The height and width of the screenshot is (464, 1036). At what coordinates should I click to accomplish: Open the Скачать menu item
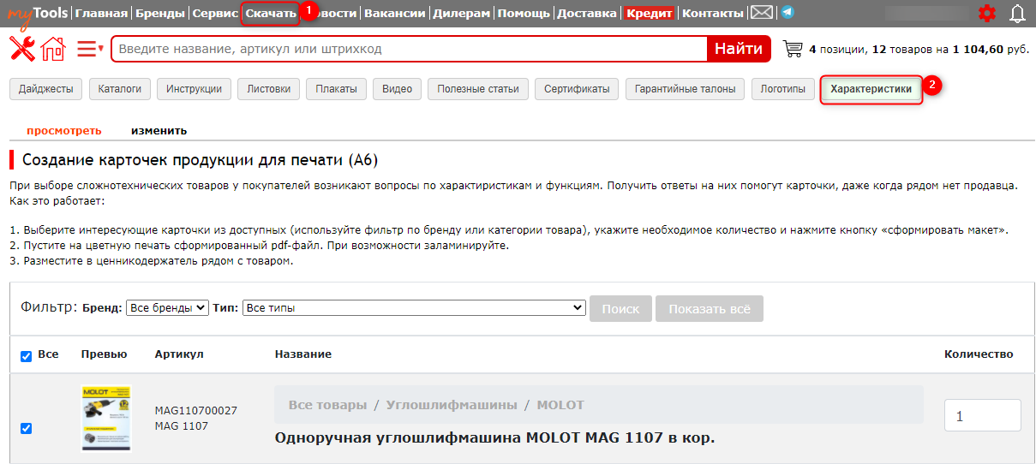tap(271, 13)
